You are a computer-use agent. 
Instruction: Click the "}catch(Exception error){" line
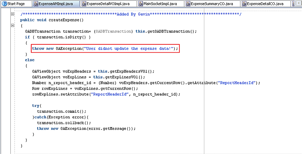click(60, 117)
